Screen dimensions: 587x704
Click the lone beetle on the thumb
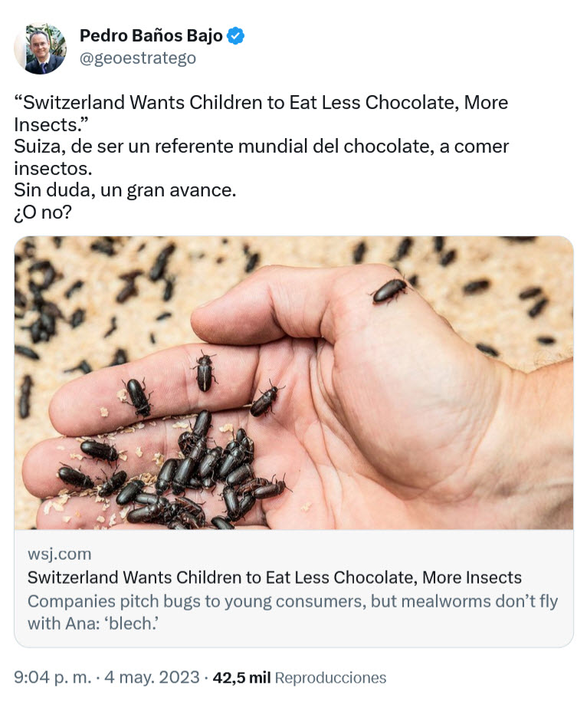click(x=389, y=290)
